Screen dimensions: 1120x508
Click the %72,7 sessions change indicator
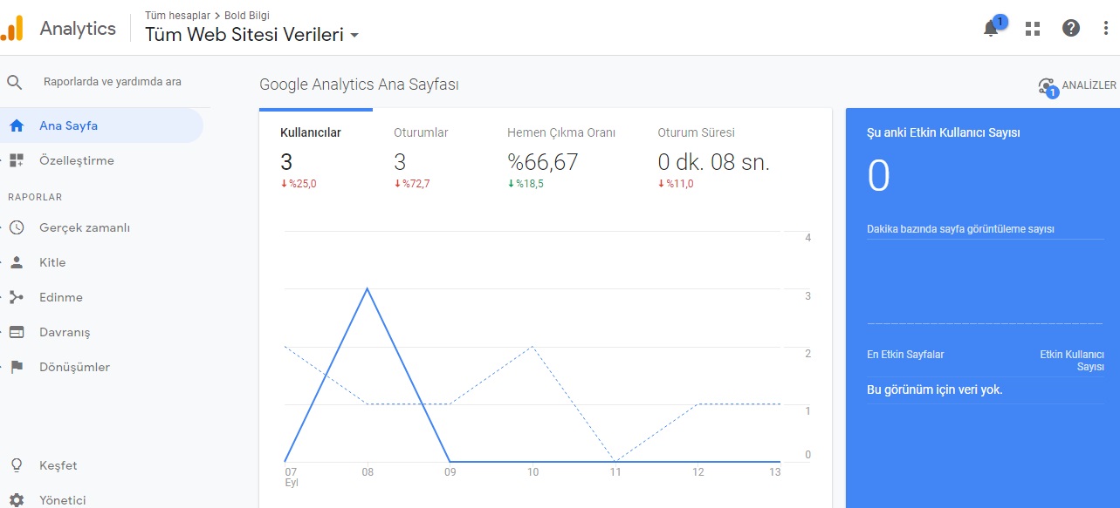coord(412,184)
